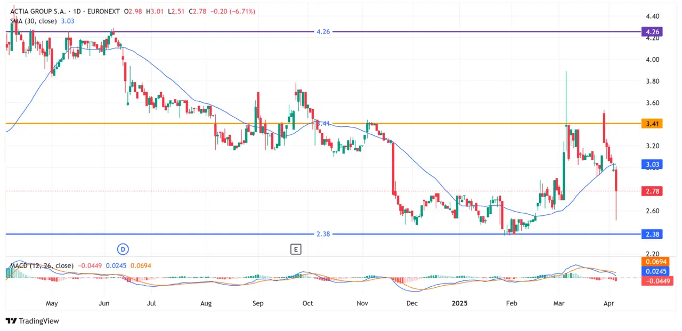682x331 pixels.
Task: Click the Apr label on time axis
Action: click(x=609, y=303)
